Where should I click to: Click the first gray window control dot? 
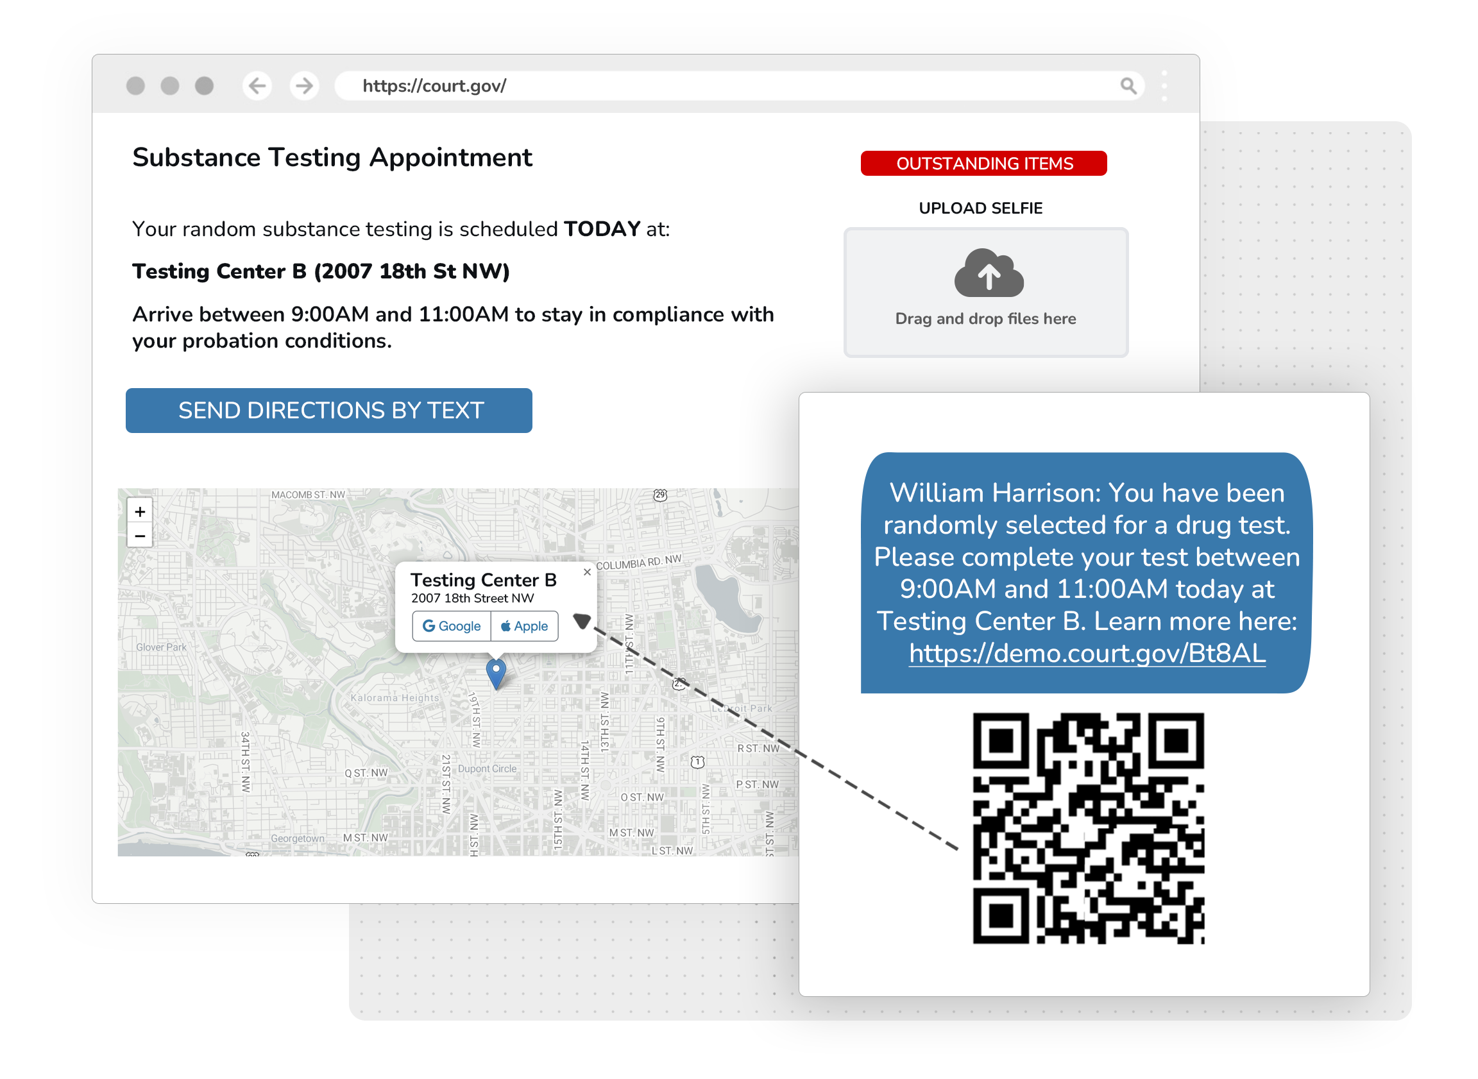(135, 85)
